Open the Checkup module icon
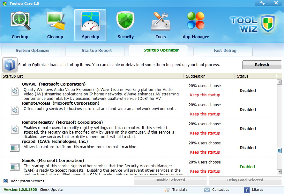Viewport: 284px width, 194px height. point(20,21)
